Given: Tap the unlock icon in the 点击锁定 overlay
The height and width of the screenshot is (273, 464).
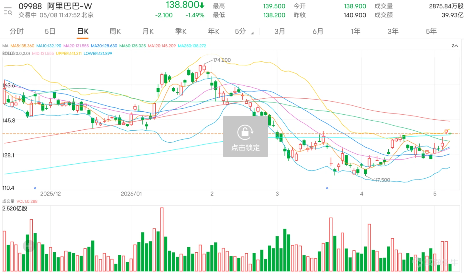Looking at the screenshot, I should pyautogui.click(x=245, y=132).
